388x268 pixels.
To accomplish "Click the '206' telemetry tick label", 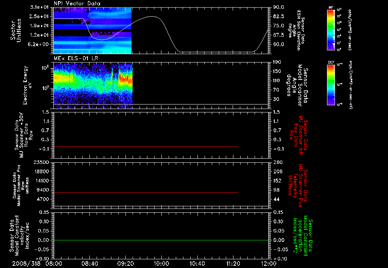I will 277,171.
